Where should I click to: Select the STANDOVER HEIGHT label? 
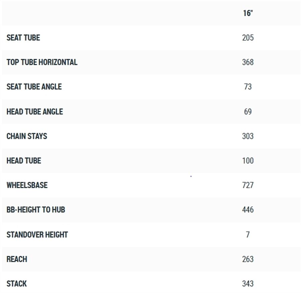(37, 234)
